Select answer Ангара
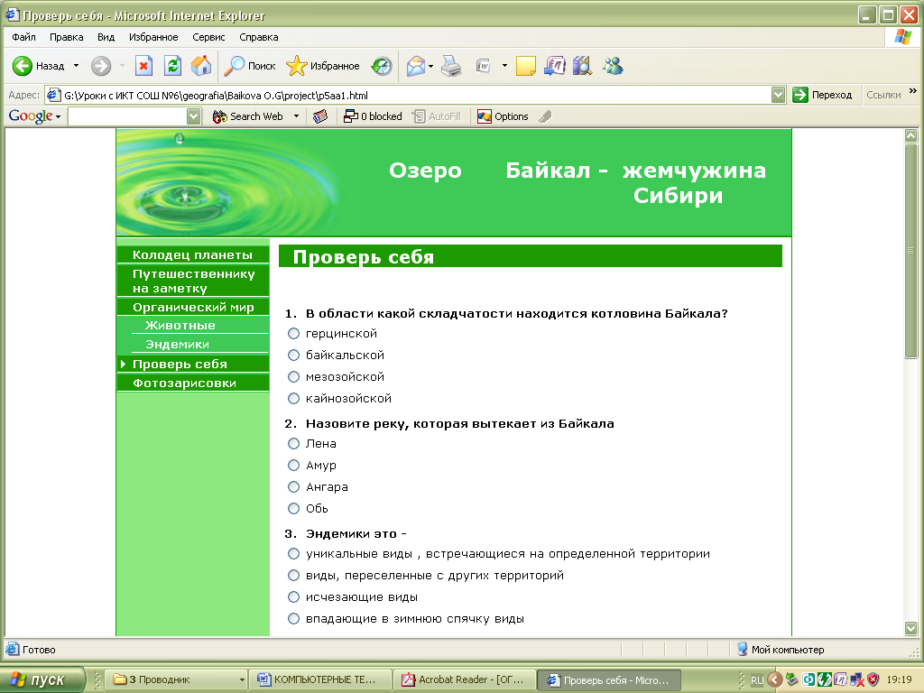Viewport: 924px width, 693px height. [293, 486]
